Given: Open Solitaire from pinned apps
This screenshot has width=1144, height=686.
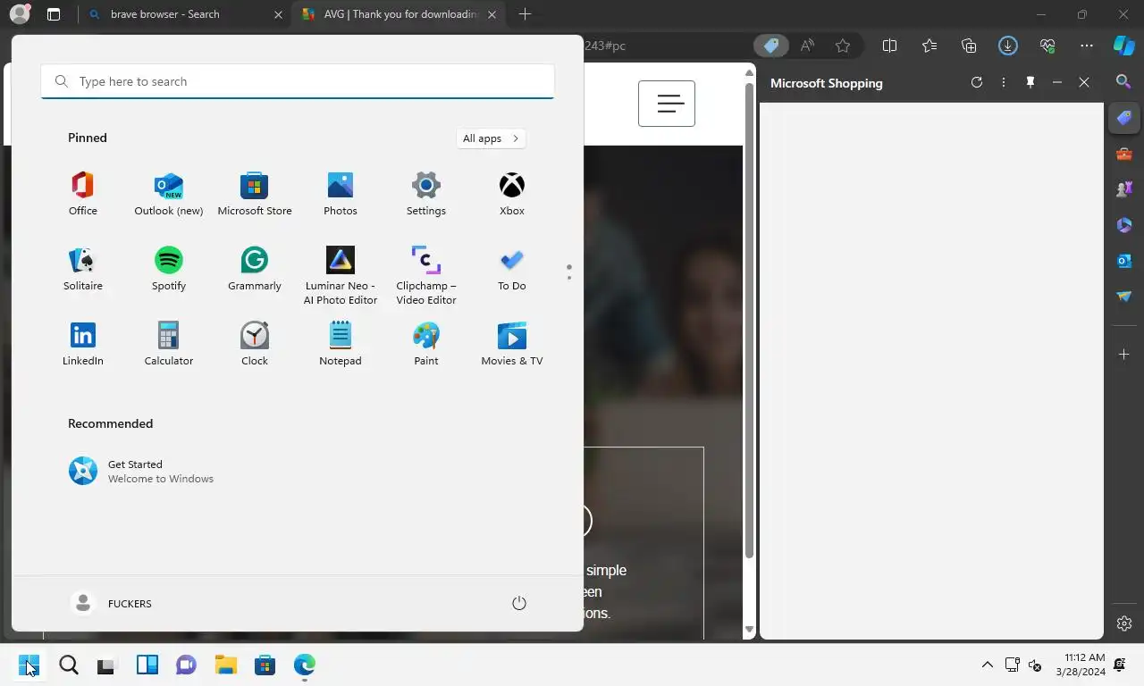Looking at the screenshot, I should point(83,269).
